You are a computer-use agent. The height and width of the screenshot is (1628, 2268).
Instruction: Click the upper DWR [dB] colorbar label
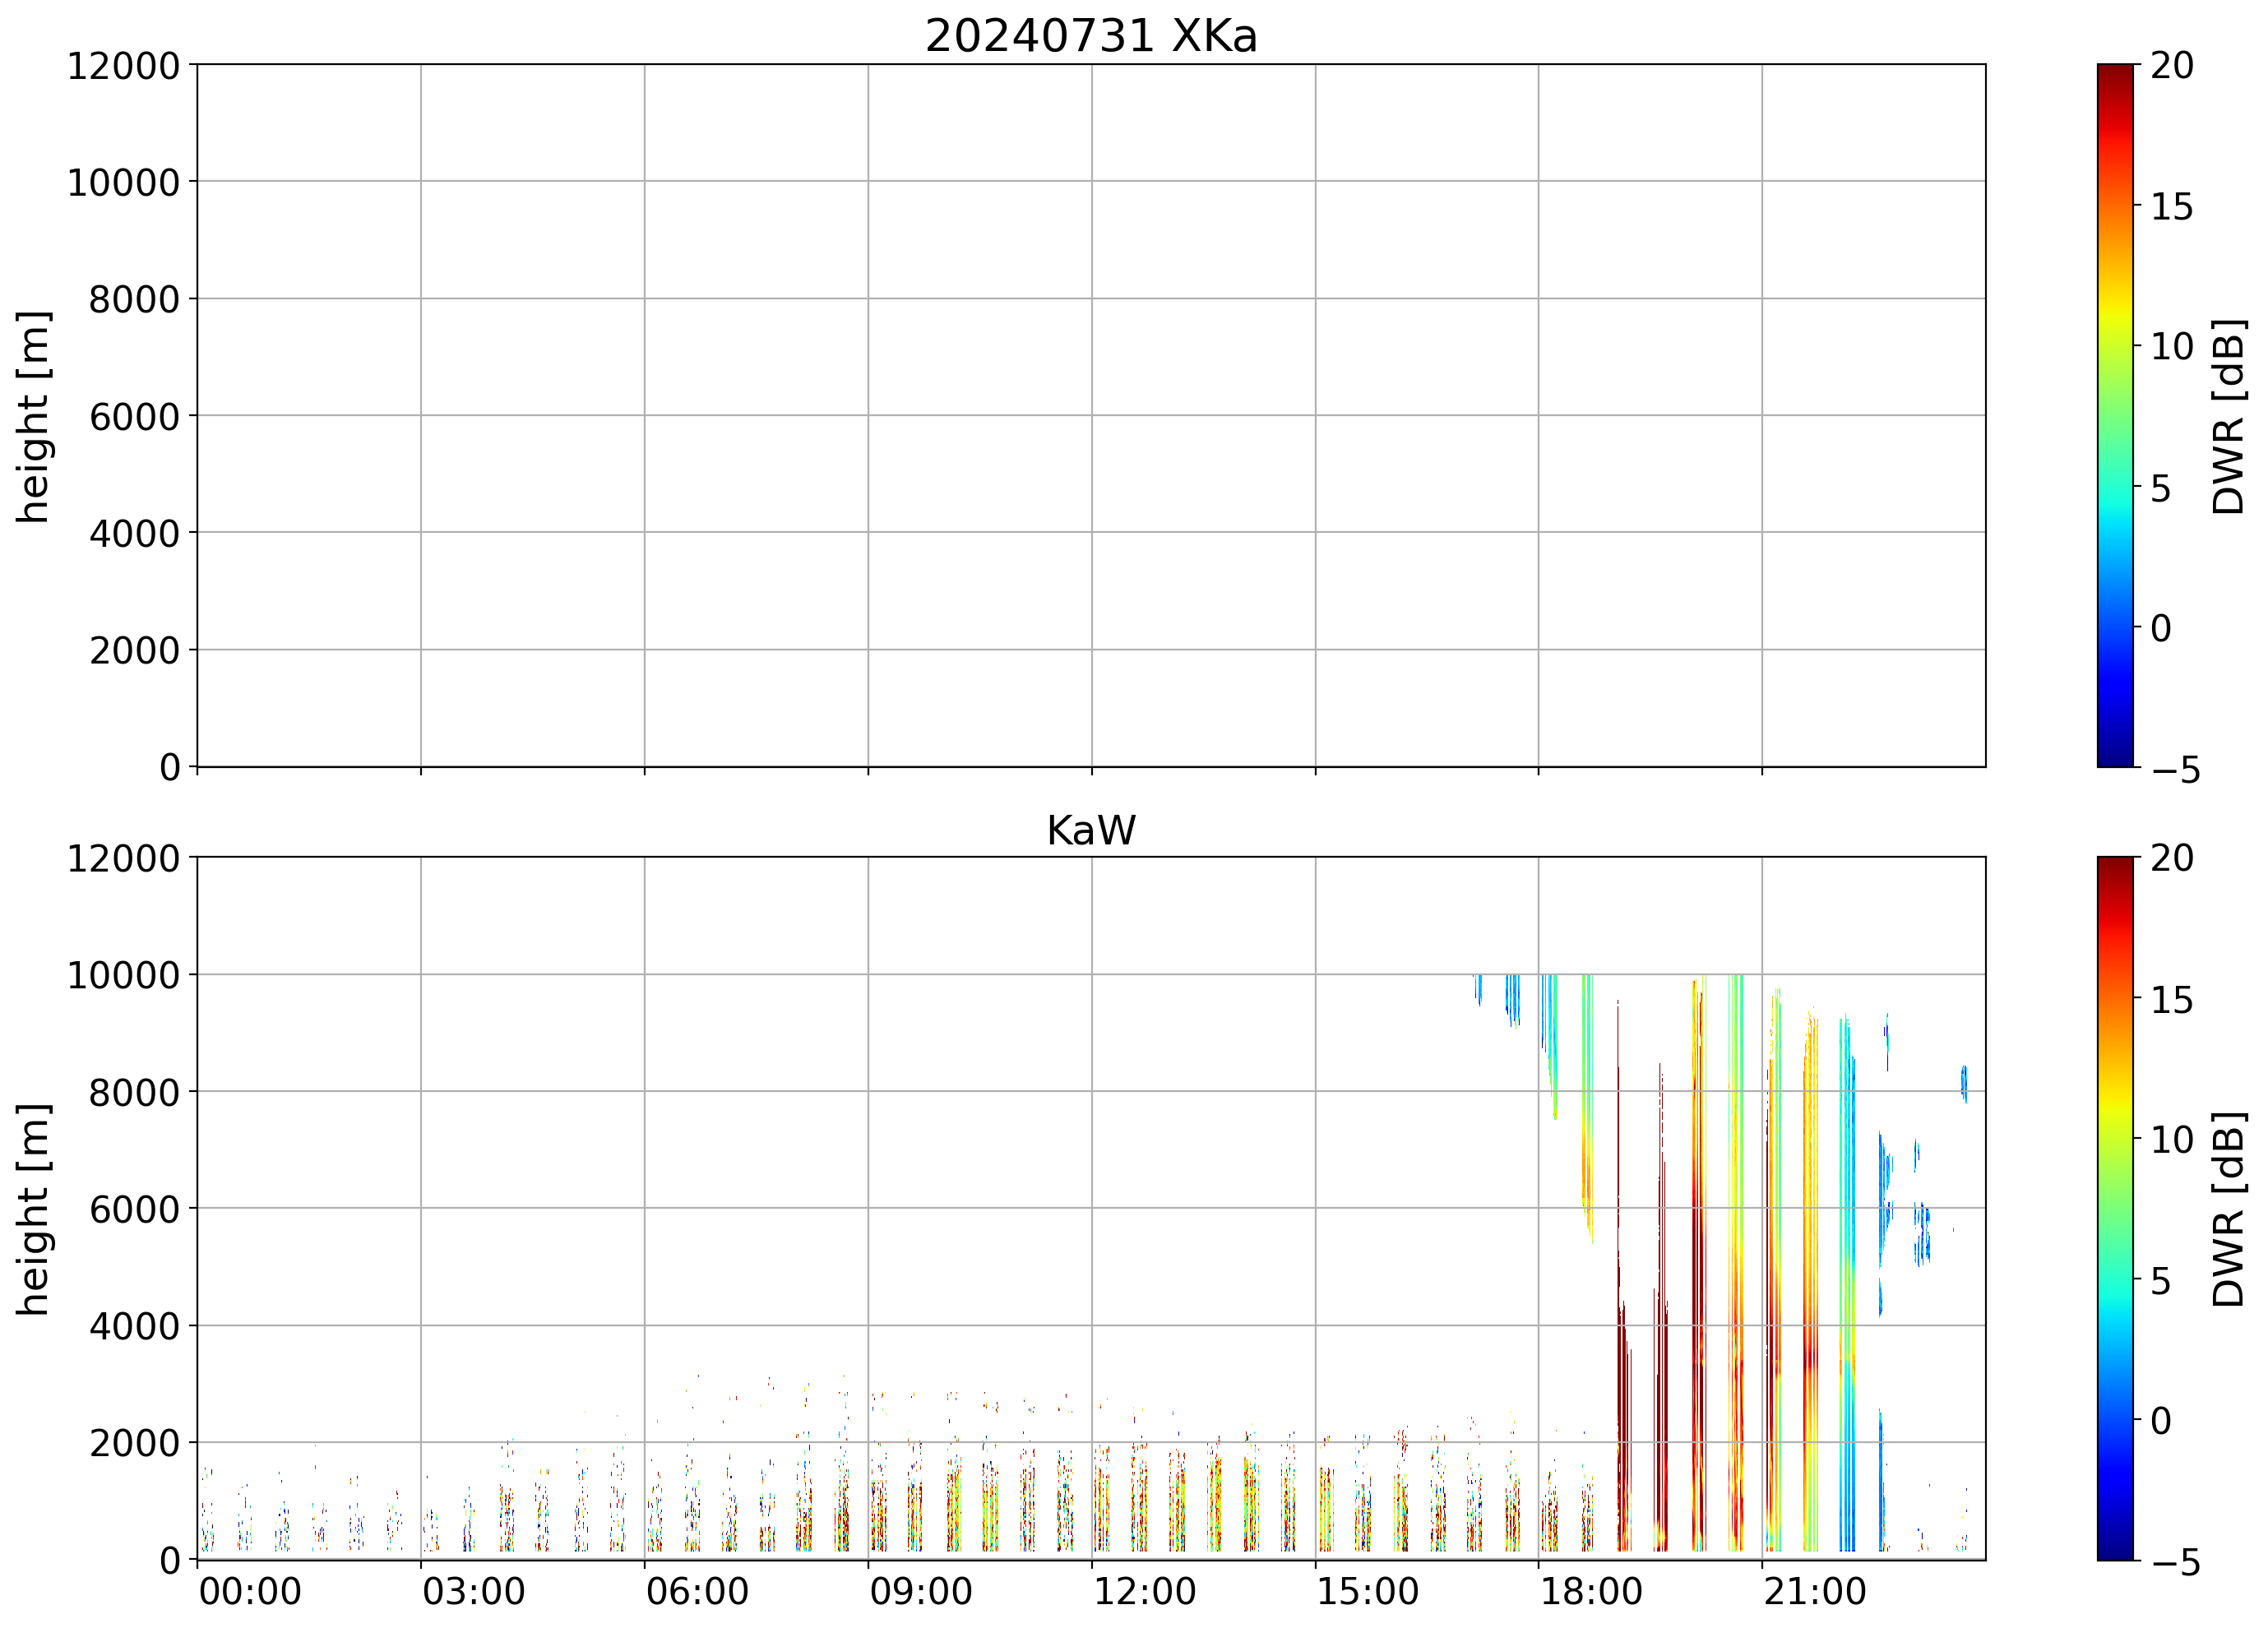[x=2229, y=416]
